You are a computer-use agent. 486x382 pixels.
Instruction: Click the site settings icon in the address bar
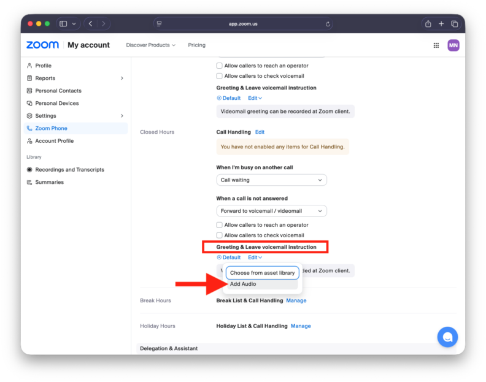(x=159, y=23)
